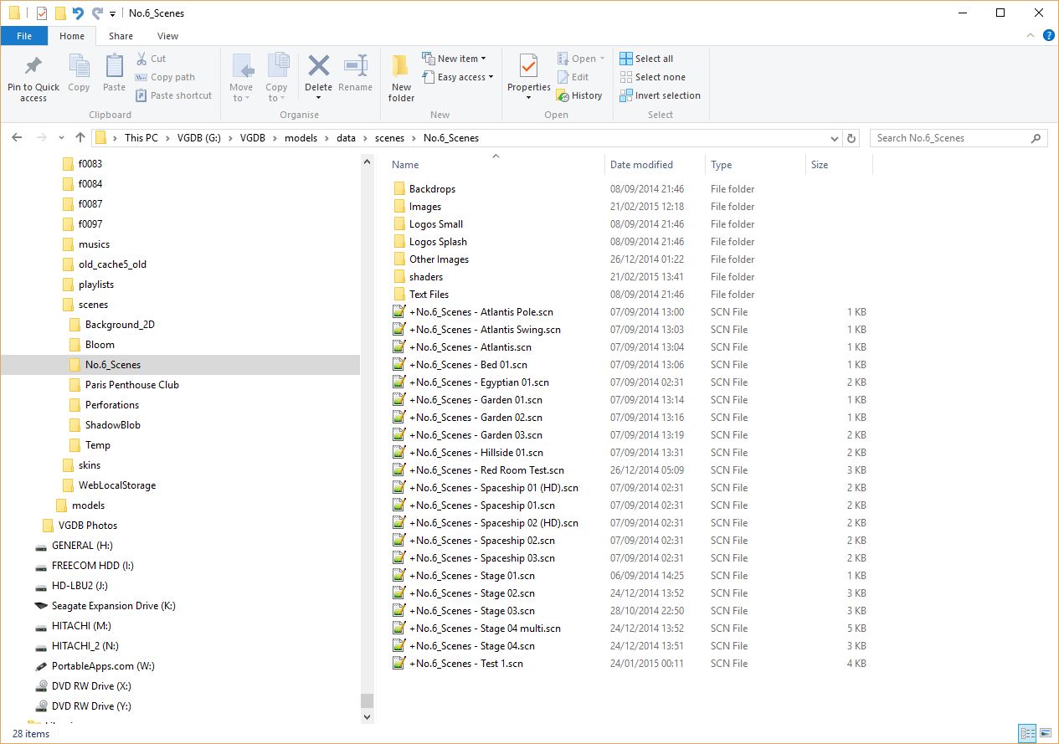Screen dimensions: 1059x744
Task: Open the Easy access dropdown
Action: [x=458, y=77]
